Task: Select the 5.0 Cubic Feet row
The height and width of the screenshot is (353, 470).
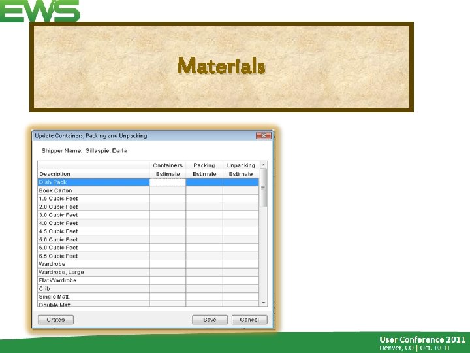Action: (x=148, y=239)
